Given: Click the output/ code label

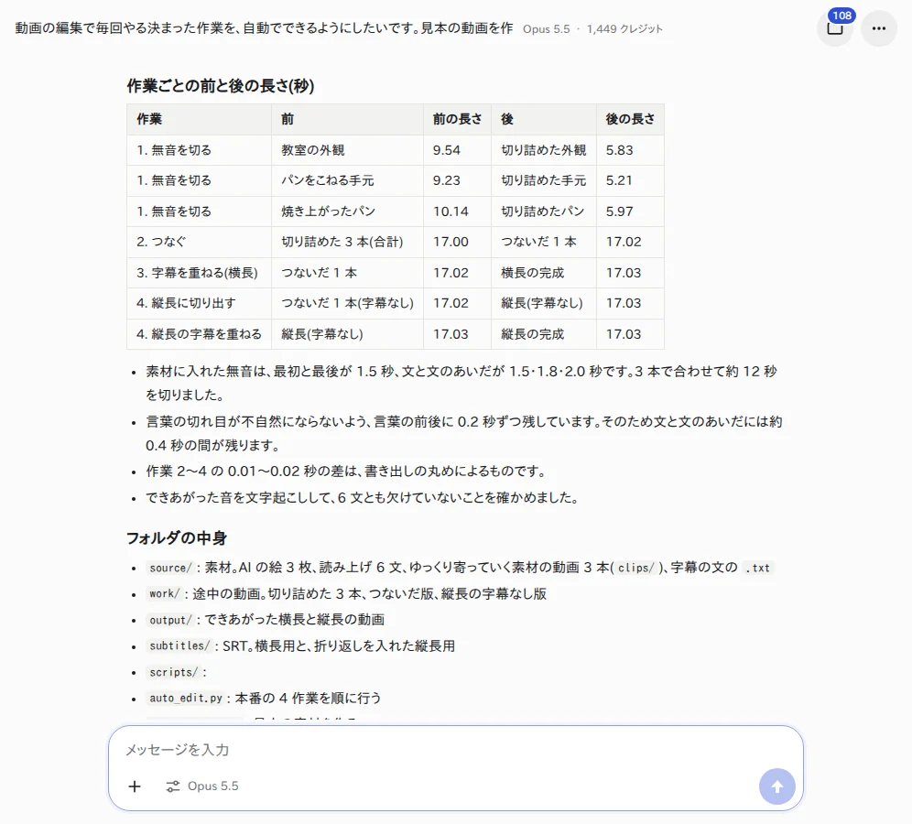Looking at the screenshot, I should [x=169, y=620].
